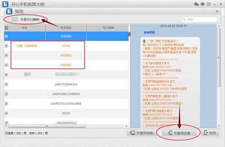Uncheck the checkbox for 95559
Viewport: 225px width, 147px height.
(x=6, y=113)
